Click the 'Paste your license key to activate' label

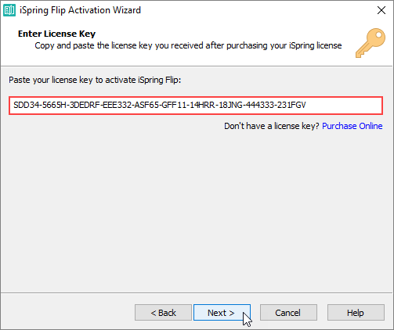click(95, 80)
